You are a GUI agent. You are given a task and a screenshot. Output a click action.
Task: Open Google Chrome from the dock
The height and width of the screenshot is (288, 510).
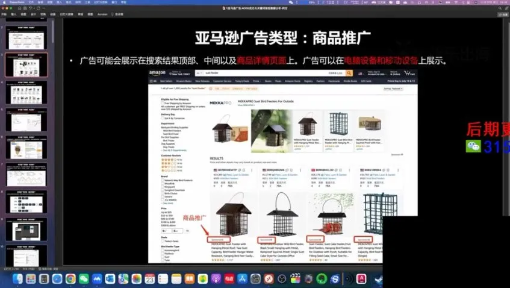pos(70,279)
